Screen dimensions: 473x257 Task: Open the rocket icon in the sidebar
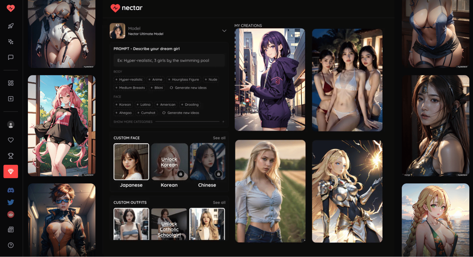click(11, 26)
